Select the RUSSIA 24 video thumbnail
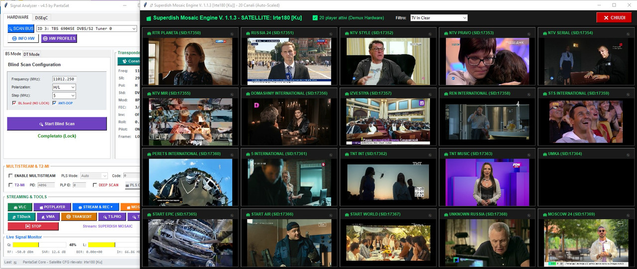 click(289, 61)
